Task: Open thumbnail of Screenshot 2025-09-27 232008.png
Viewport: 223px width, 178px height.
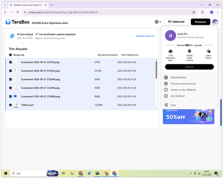Action: coord(16,96)
